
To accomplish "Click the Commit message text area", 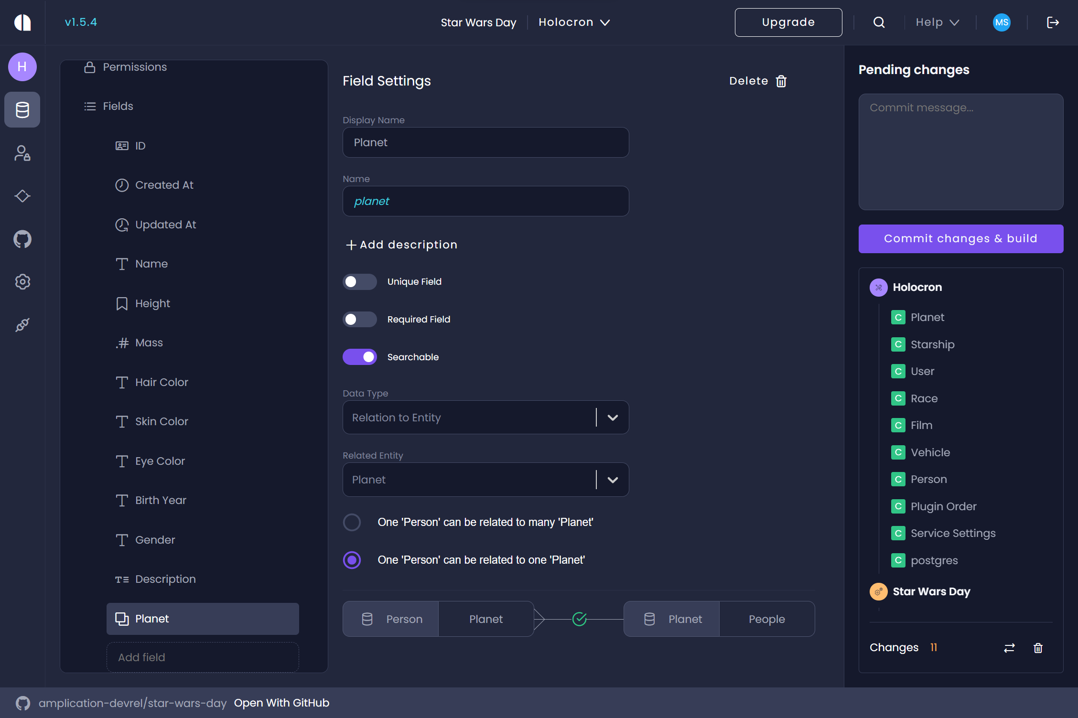I will pos(961,152).
